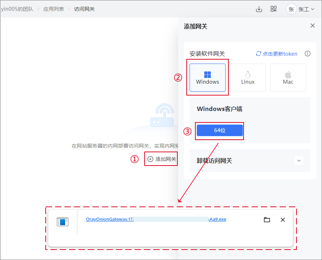The image size is (322, 260).
Task: Select the Windows gateway option
Action: click(207, 78)
